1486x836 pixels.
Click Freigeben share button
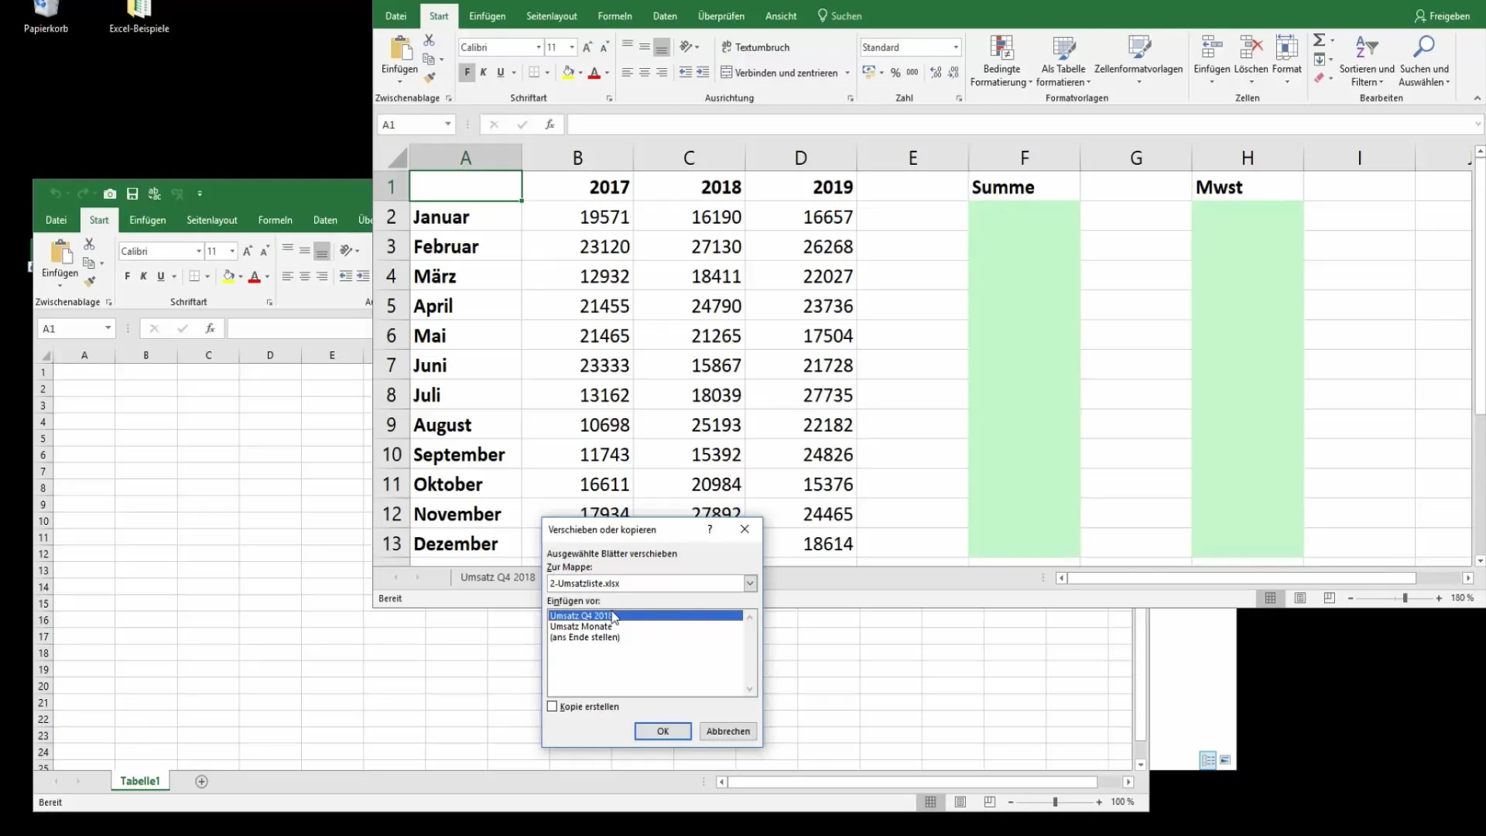tap(1443, 15)
